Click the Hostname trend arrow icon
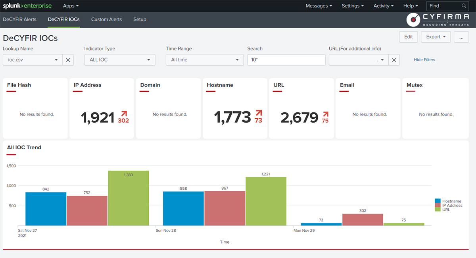Image resolution: width=476 pixels, height=258 pixels. pos(259,114)
